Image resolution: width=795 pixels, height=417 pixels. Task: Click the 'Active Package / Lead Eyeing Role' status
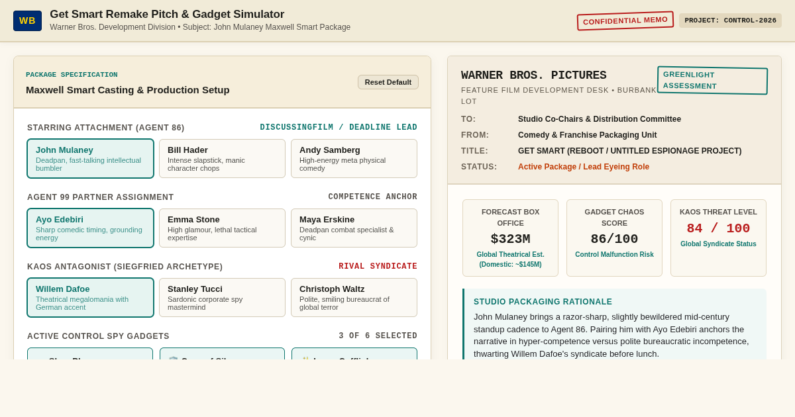coord(584,167)
